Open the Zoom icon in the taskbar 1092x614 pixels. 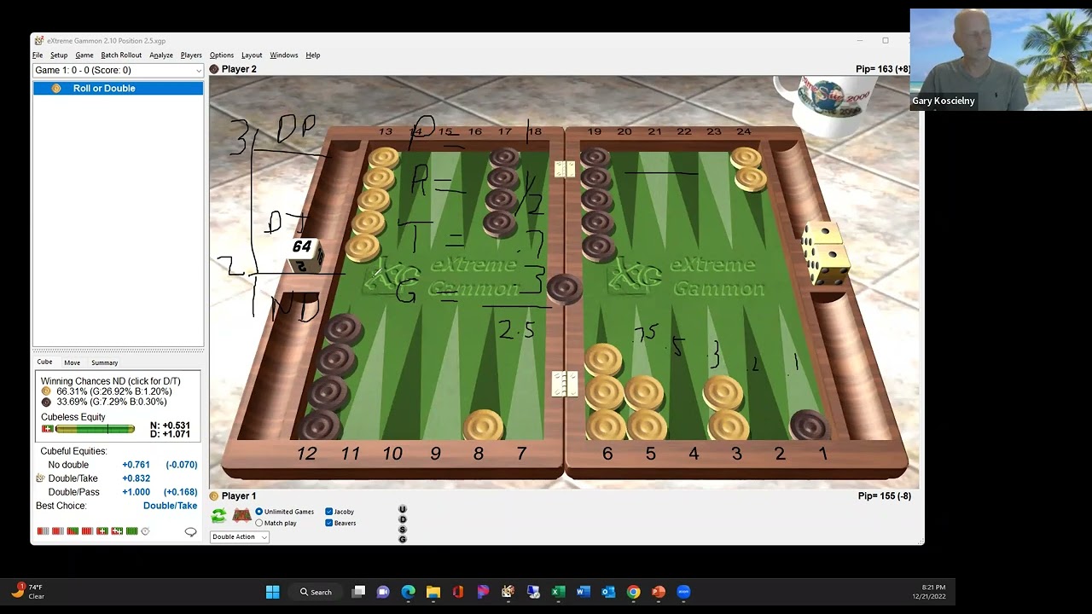pyautogui.click(x=683, y=592)
